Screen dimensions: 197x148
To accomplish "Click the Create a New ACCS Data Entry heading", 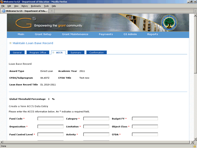I will click(x=28, y=106).
